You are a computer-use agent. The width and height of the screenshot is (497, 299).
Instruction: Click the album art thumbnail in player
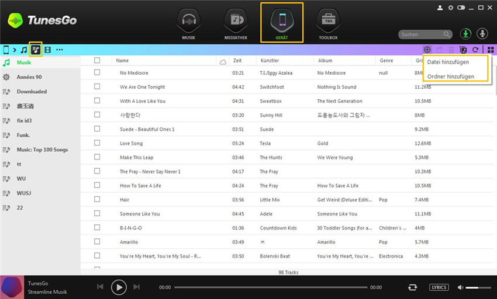point(12,287)
